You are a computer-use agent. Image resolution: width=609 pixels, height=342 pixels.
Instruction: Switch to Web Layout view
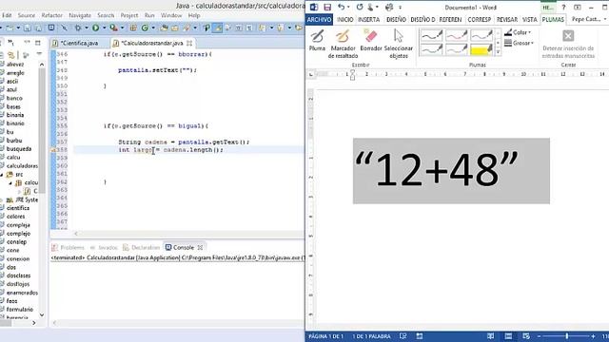(526, 336)
